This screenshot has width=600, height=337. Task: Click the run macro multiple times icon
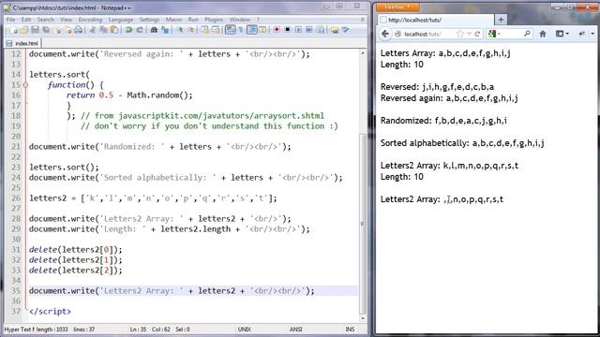click(x=309, y=30)
